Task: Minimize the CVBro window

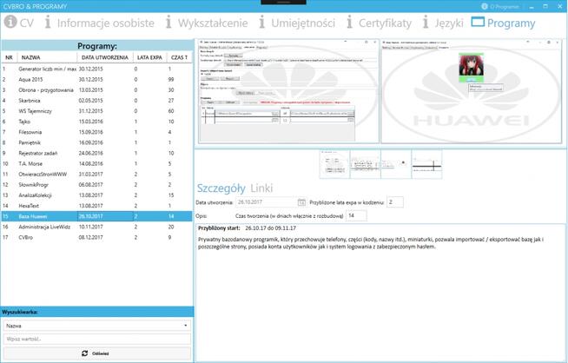Action: pos(532,7)
